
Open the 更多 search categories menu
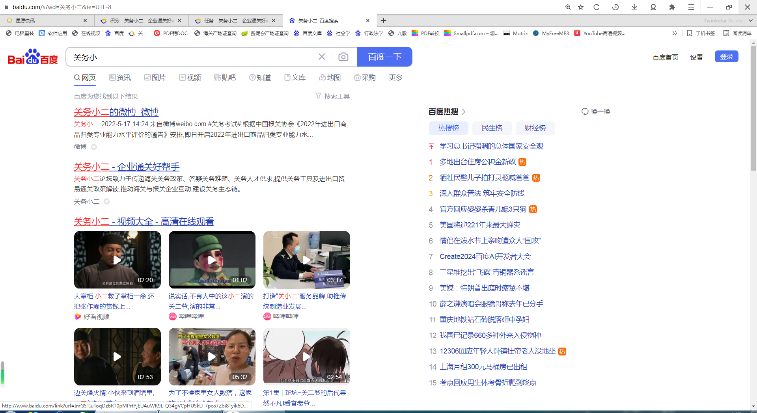[x=396, y=78]
